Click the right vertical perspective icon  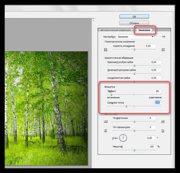click(x=163, y=122)
